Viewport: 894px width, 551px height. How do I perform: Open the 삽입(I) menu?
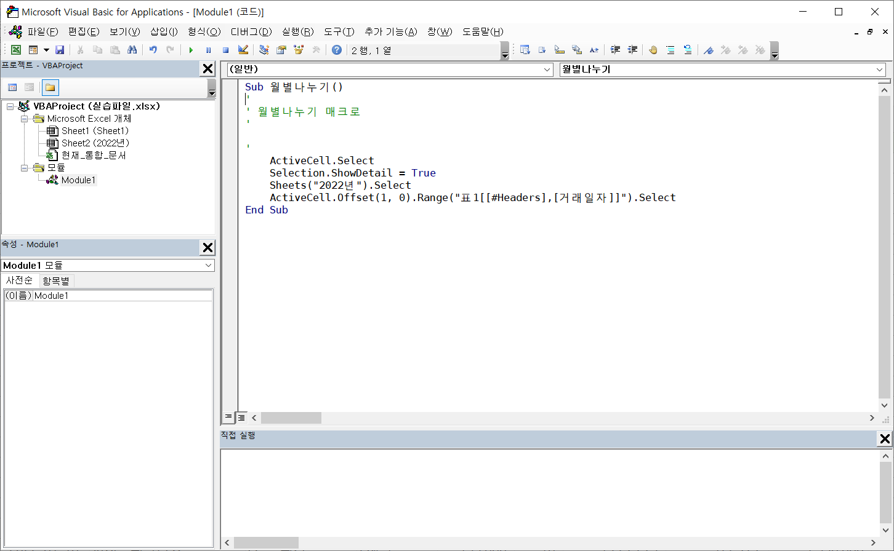[x=164, y=31]
